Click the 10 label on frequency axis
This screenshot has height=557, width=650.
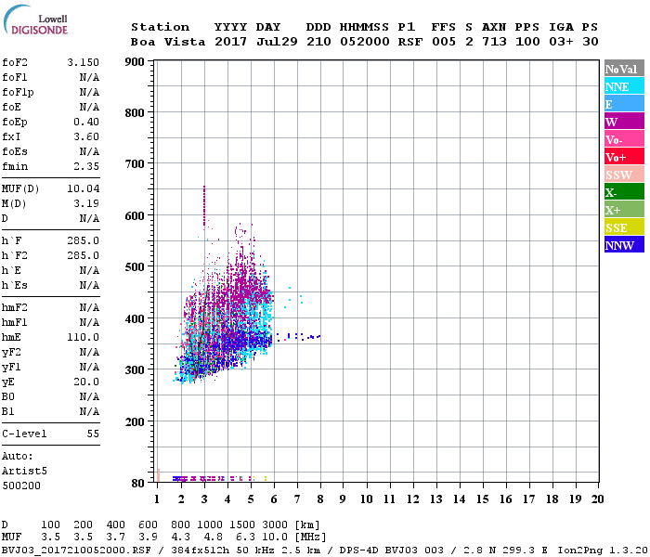click(367, 499)
